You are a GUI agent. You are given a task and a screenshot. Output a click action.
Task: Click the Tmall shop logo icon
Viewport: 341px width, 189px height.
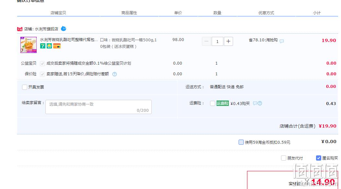(x=20, y=29)
